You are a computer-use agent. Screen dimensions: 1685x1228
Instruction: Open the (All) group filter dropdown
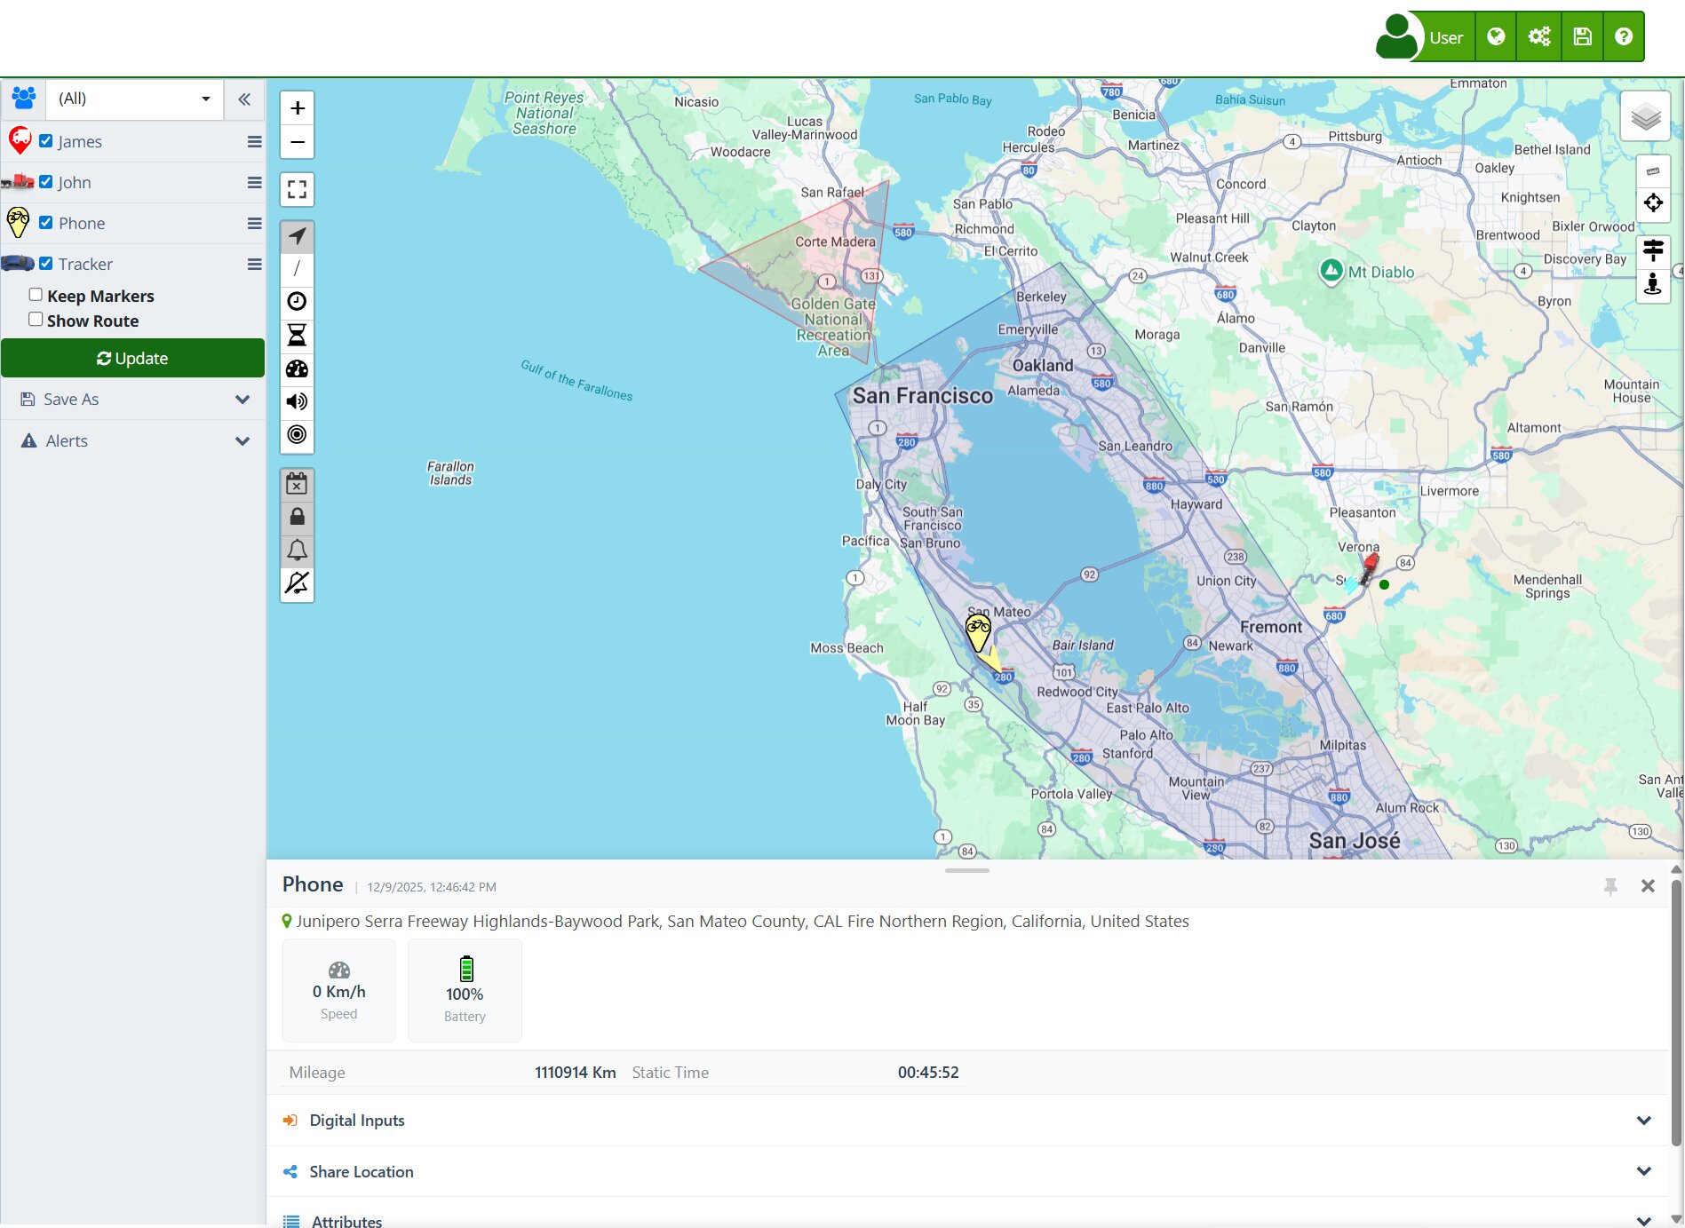133,99
